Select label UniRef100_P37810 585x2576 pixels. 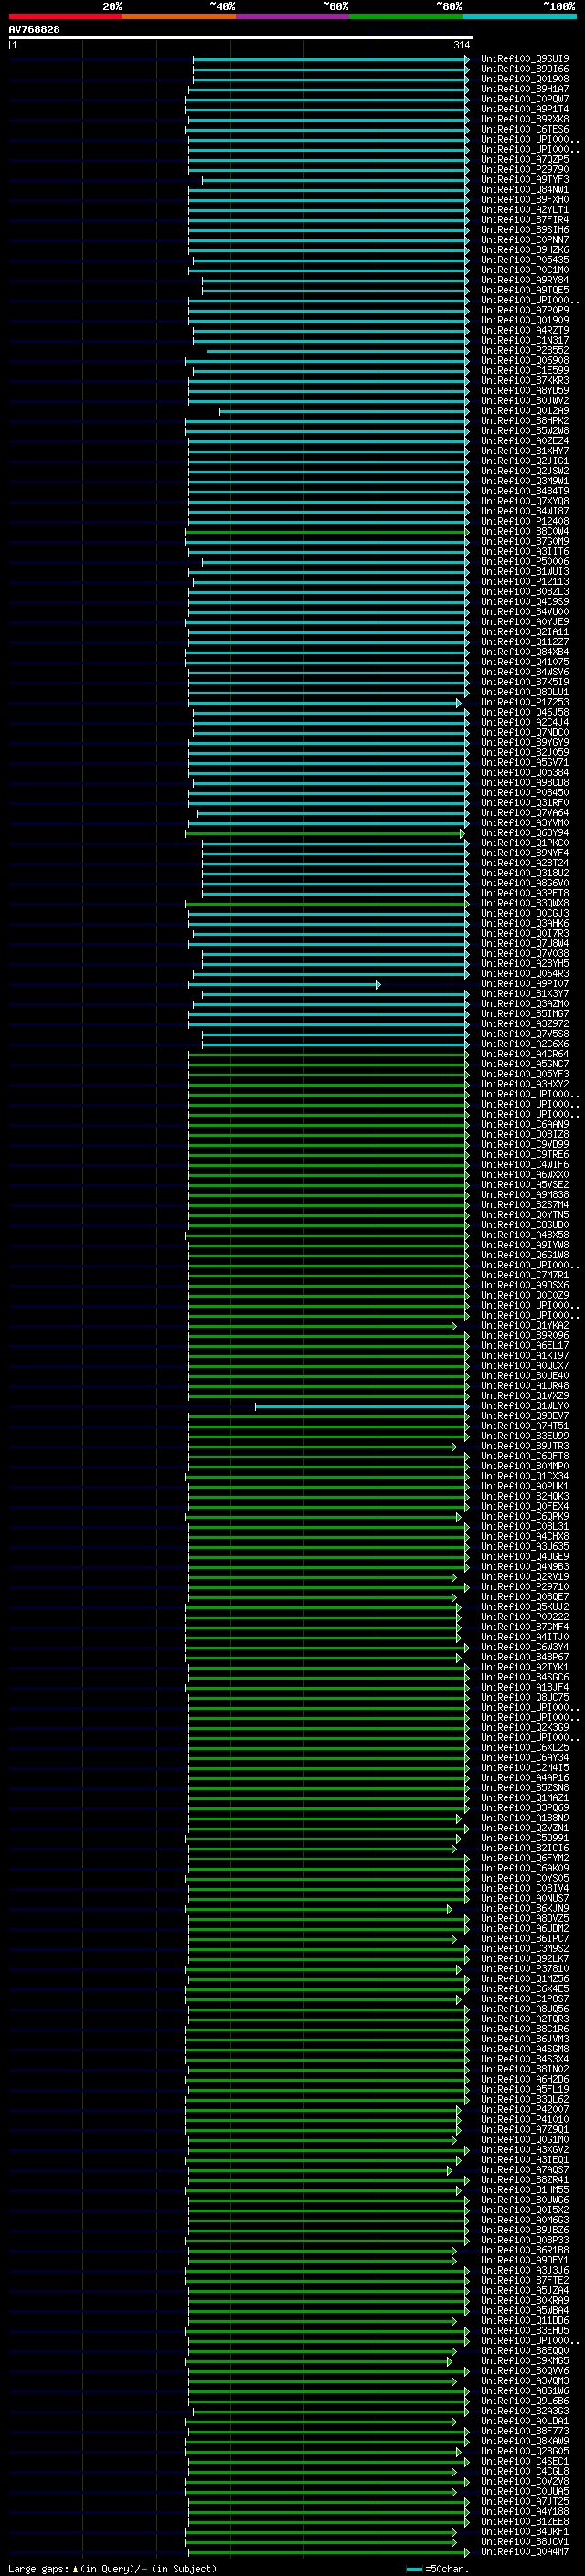(x=525, y=1969)
